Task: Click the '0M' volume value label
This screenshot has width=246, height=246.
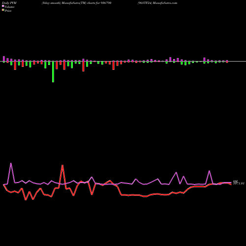Action: coord(235,181)
